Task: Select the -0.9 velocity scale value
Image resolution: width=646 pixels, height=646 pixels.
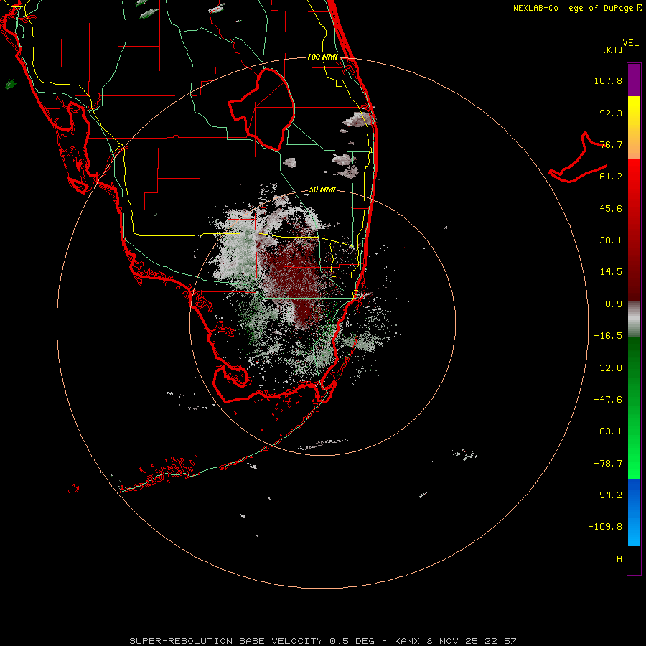Action: pos(611,304)
